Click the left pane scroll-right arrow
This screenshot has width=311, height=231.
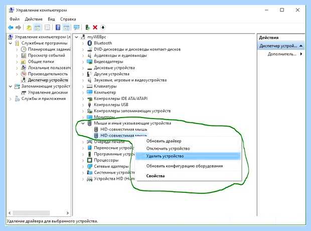tap(68, 213)
